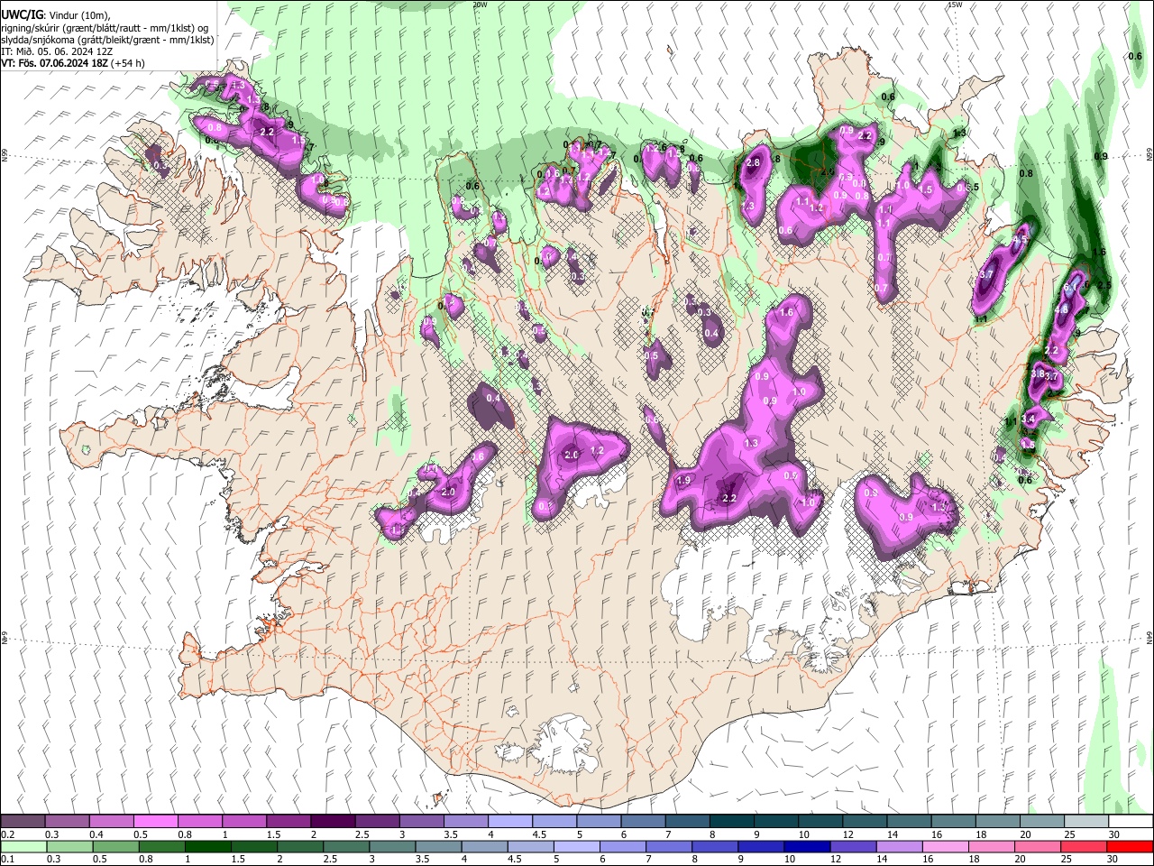
Task: Pick the palest green swatch starting the rain legend
Action: 23,847
